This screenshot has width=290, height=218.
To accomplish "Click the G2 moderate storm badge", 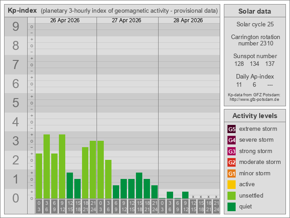I will tap(232, 162).
